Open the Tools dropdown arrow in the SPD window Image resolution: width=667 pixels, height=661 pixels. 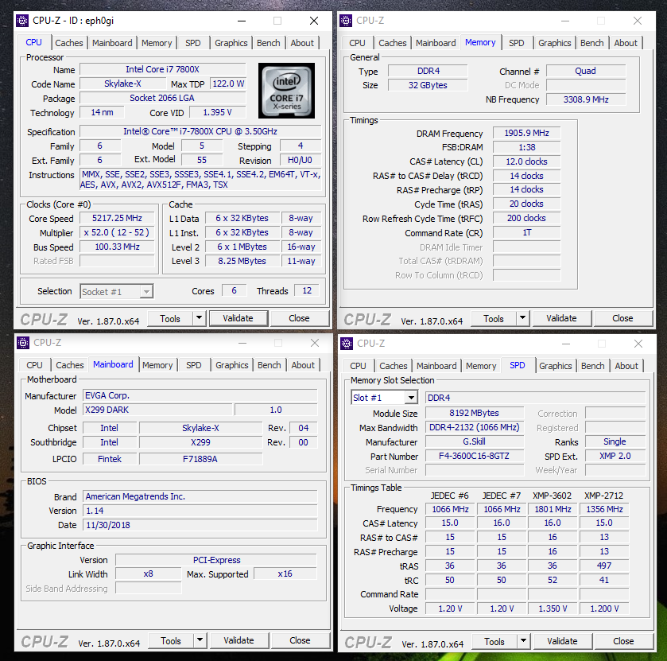(x=524, y=641)
